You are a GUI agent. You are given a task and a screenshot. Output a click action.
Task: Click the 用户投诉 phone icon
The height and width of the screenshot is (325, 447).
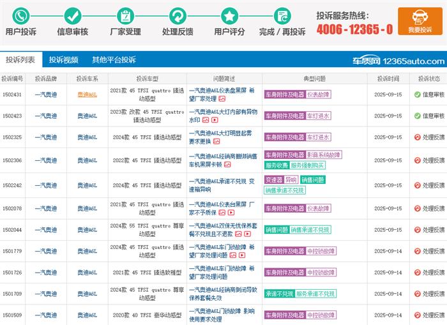tap(21, 15)
